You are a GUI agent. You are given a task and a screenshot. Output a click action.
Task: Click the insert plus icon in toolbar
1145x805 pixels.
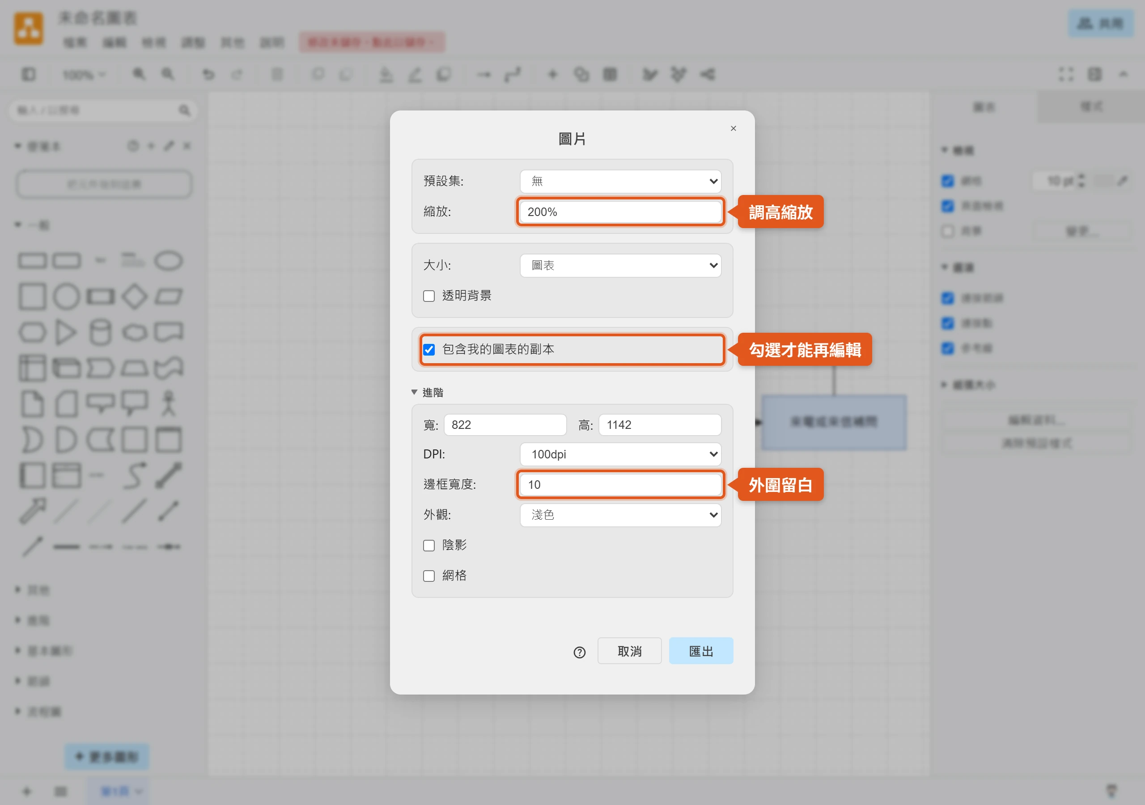tap(552, 75)
